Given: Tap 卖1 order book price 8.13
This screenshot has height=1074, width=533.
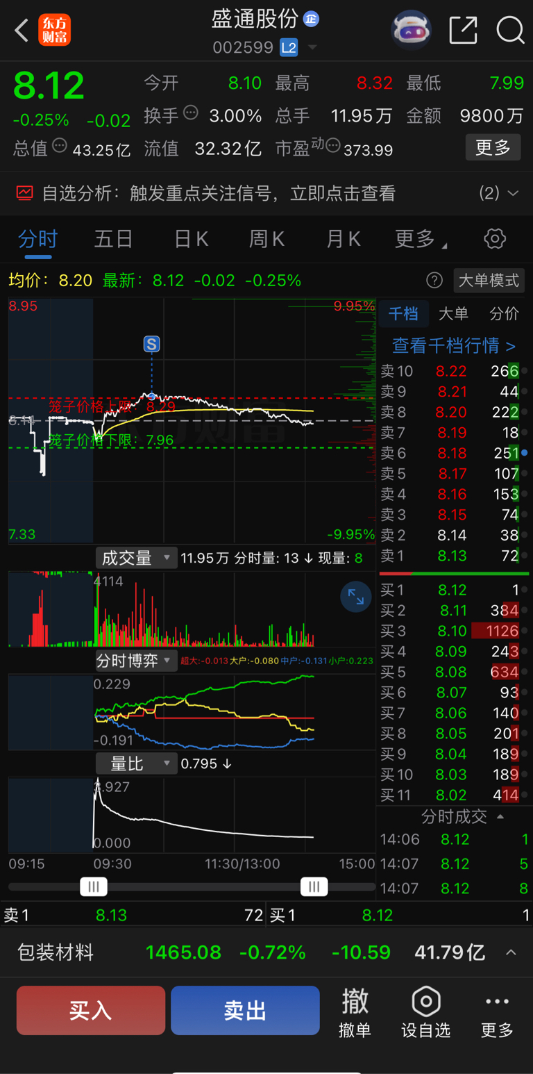Looking at the screenshot, I should [452, 556].
